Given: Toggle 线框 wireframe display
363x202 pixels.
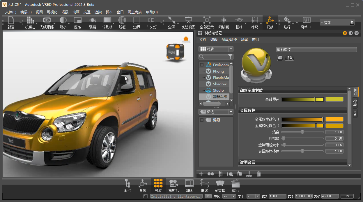Looking at the screenshot, I should [122, 23].
